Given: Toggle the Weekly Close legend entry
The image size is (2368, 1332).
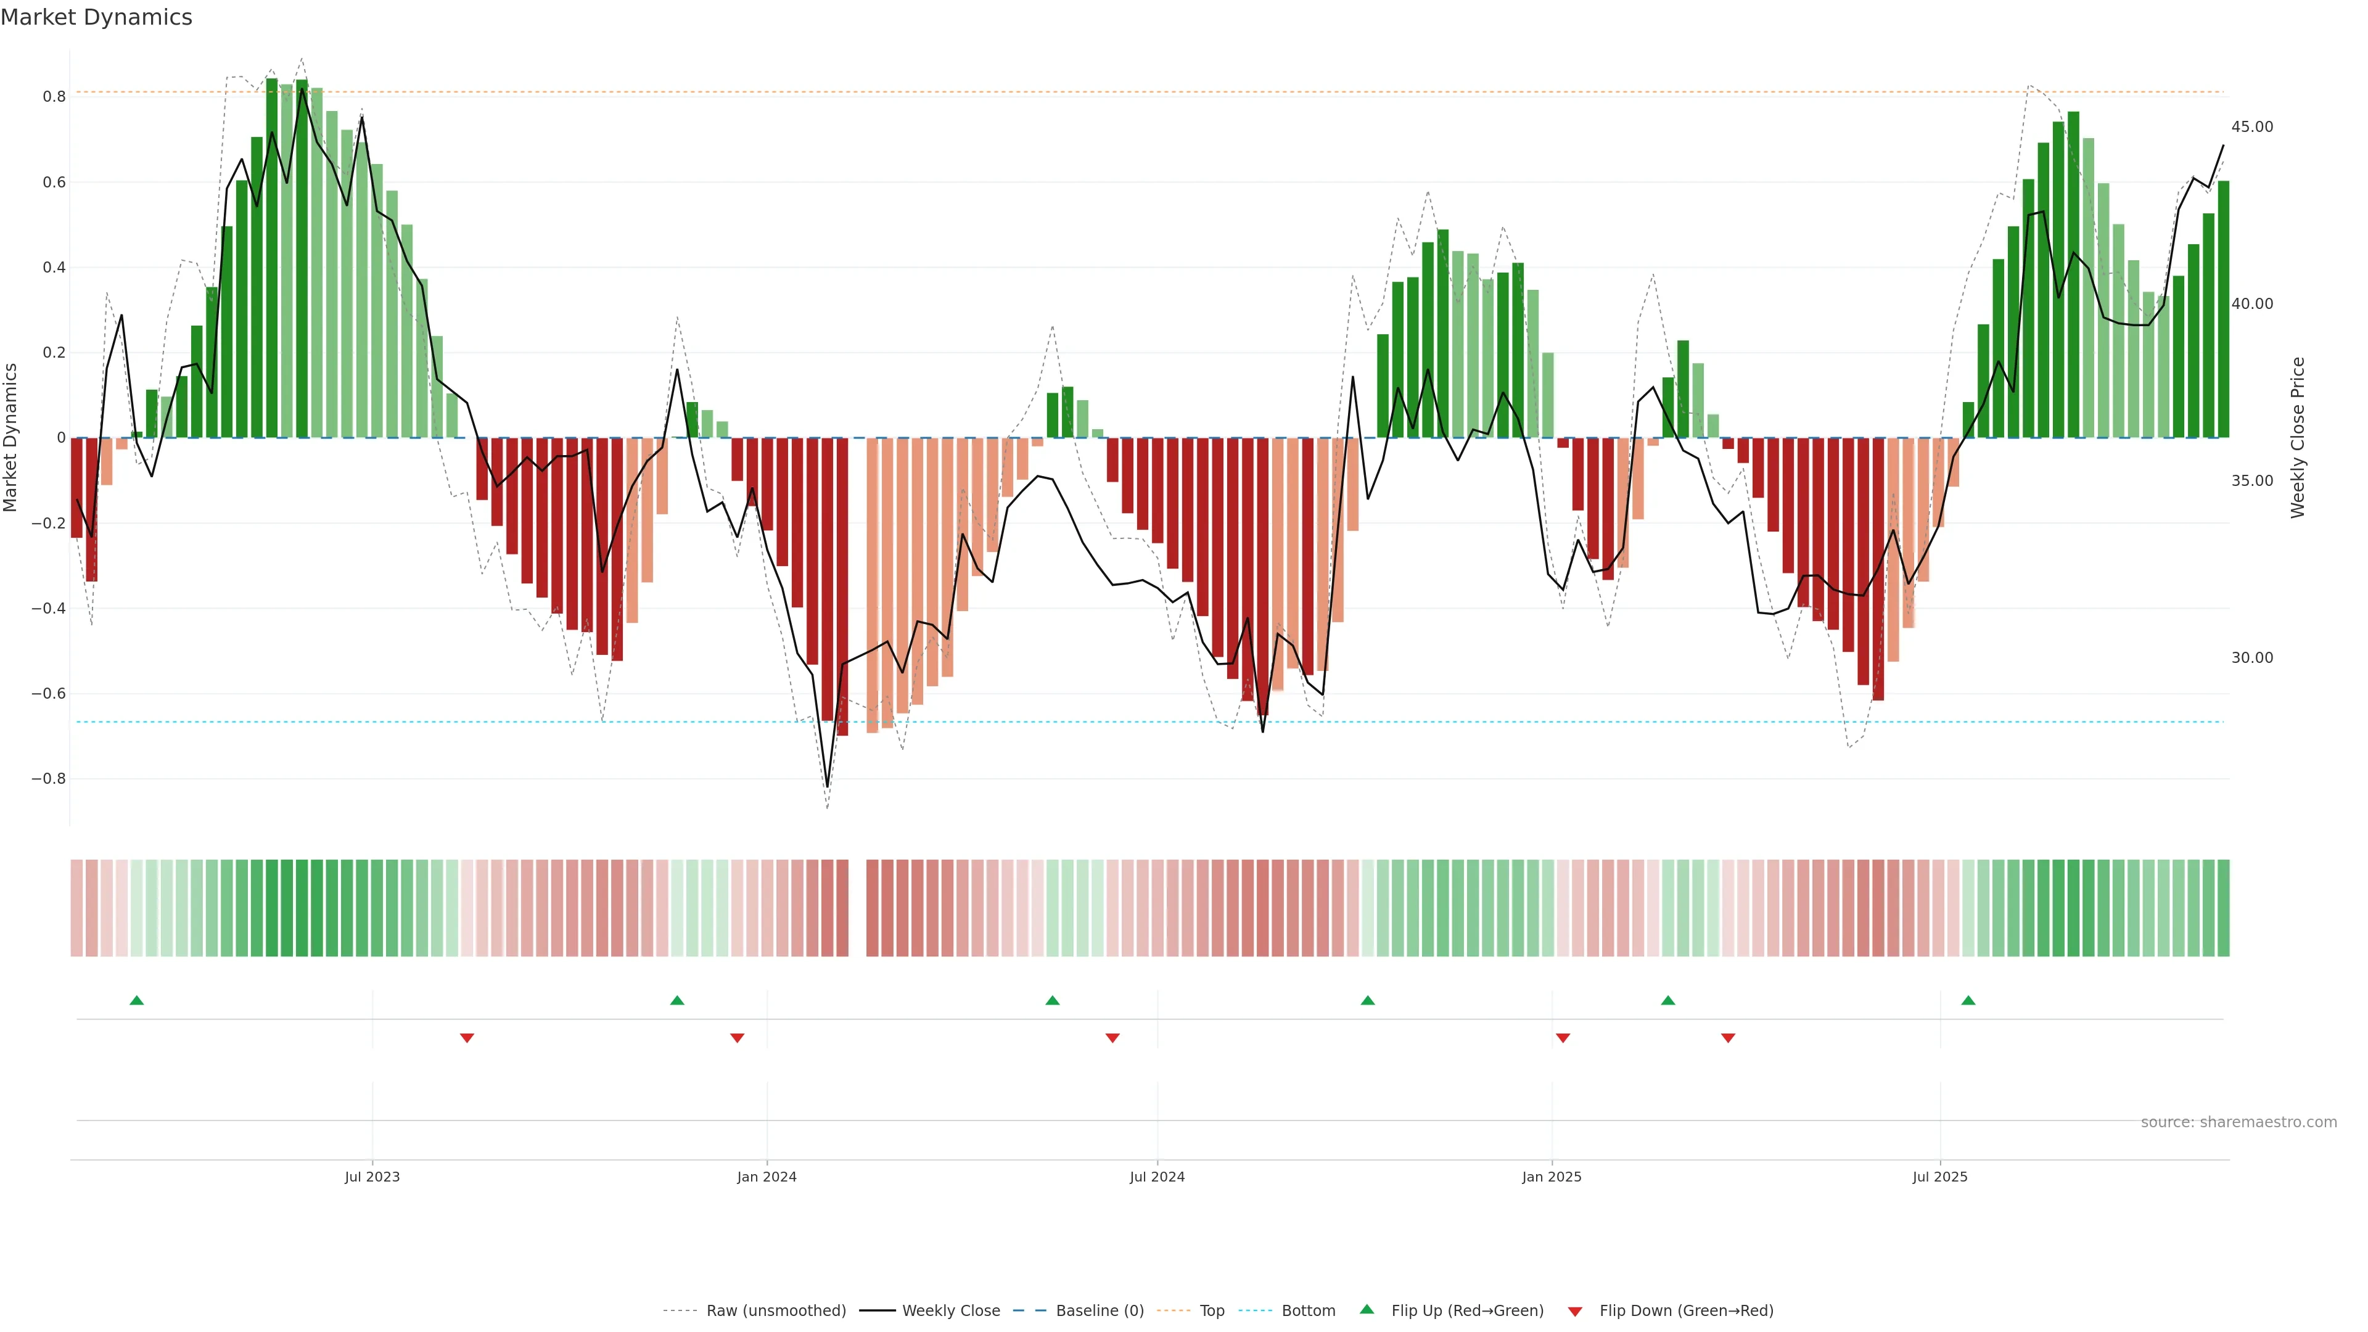Looking at the screenshot, I should [950, 1311].
